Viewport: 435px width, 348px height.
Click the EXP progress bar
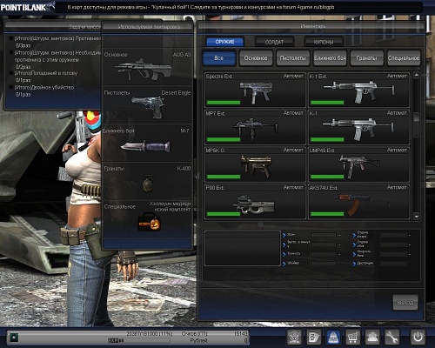[x=139, y=340]
